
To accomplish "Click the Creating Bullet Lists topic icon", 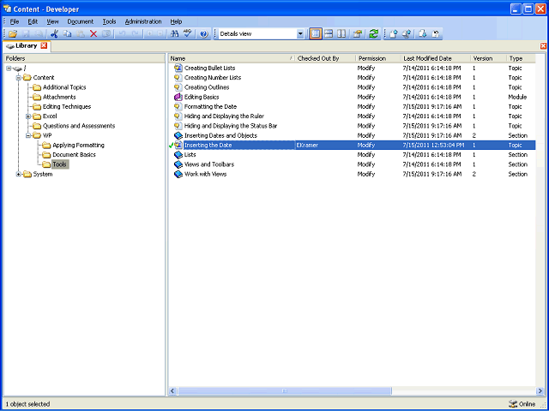I will coord(178,68).
